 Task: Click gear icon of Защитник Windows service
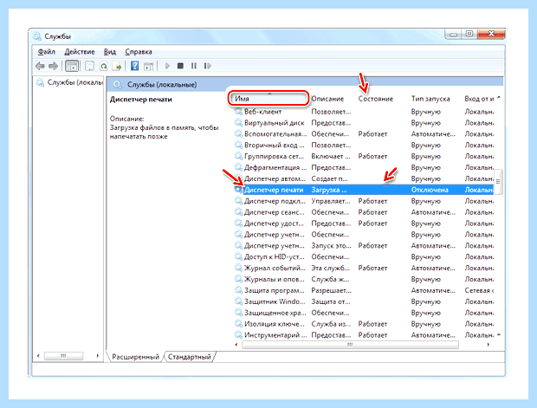click(x=238, y=301)
